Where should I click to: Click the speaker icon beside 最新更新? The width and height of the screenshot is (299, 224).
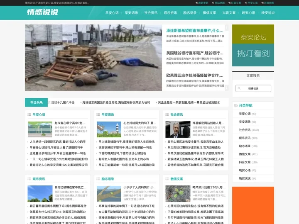pos(196,3)
